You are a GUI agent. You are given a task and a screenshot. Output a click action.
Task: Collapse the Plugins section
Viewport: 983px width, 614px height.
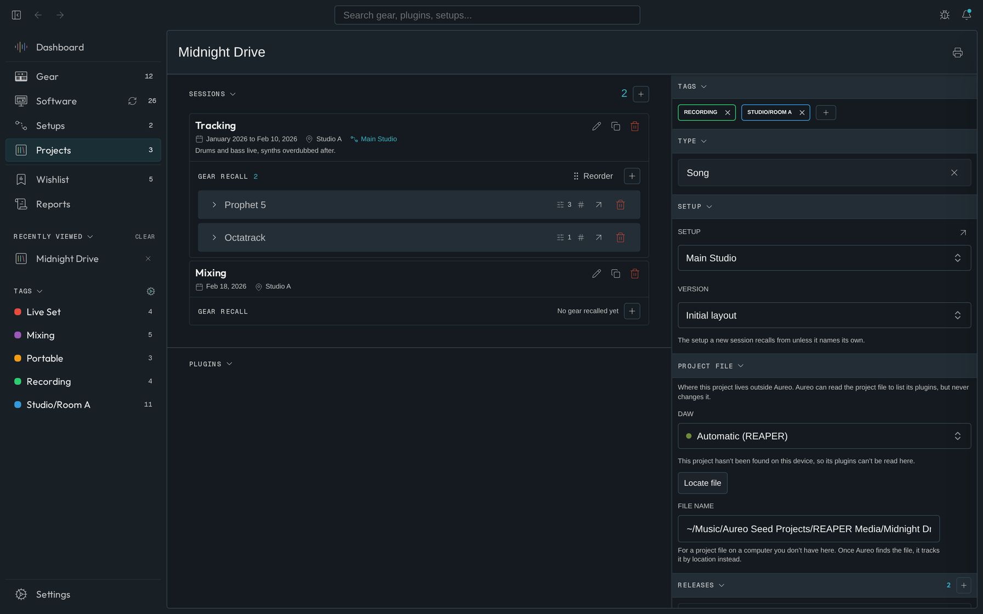coord(211,364)
